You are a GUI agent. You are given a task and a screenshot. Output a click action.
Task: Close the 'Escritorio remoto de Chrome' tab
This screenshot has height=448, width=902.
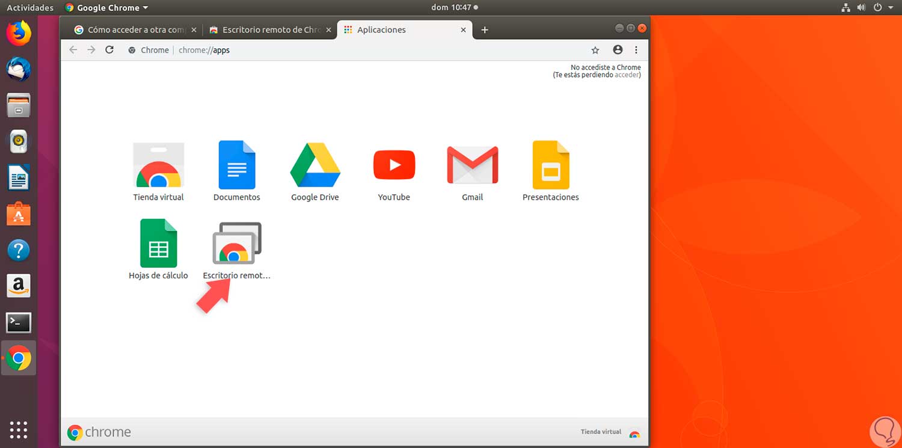[x=328, y=29]
